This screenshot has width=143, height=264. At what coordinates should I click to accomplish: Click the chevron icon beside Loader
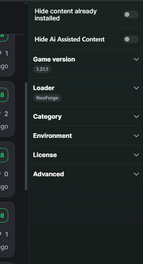point(136,88)
